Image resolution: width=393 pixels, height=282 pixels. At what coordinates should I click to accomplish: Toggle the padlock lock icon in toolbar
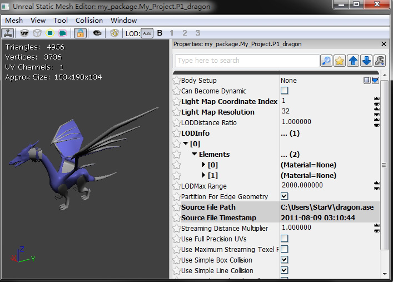click(x=80, y=33)
